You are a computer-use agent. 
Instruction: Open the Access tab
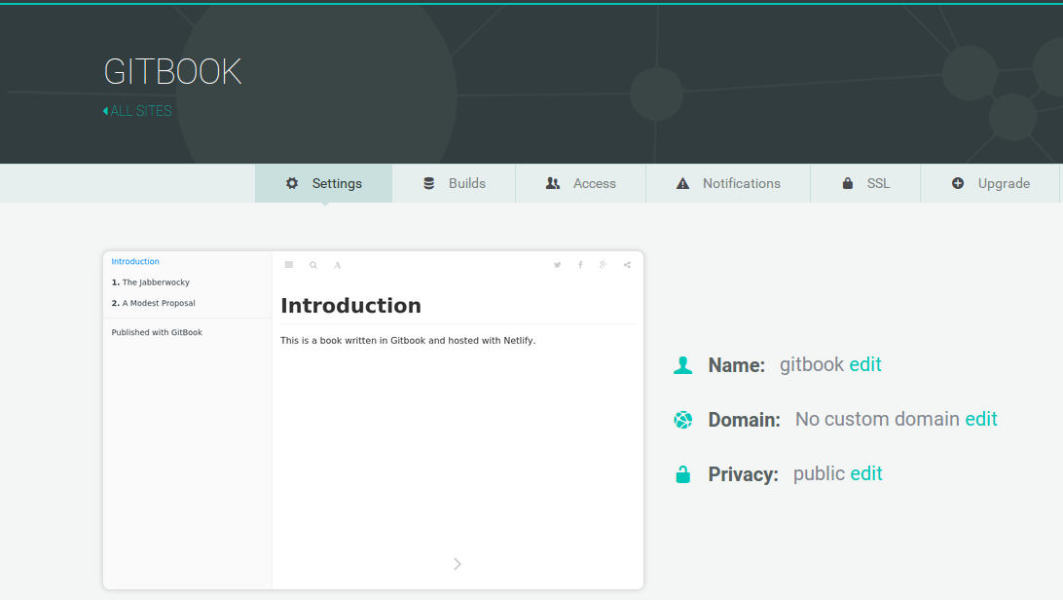click(x=580, y=183)
